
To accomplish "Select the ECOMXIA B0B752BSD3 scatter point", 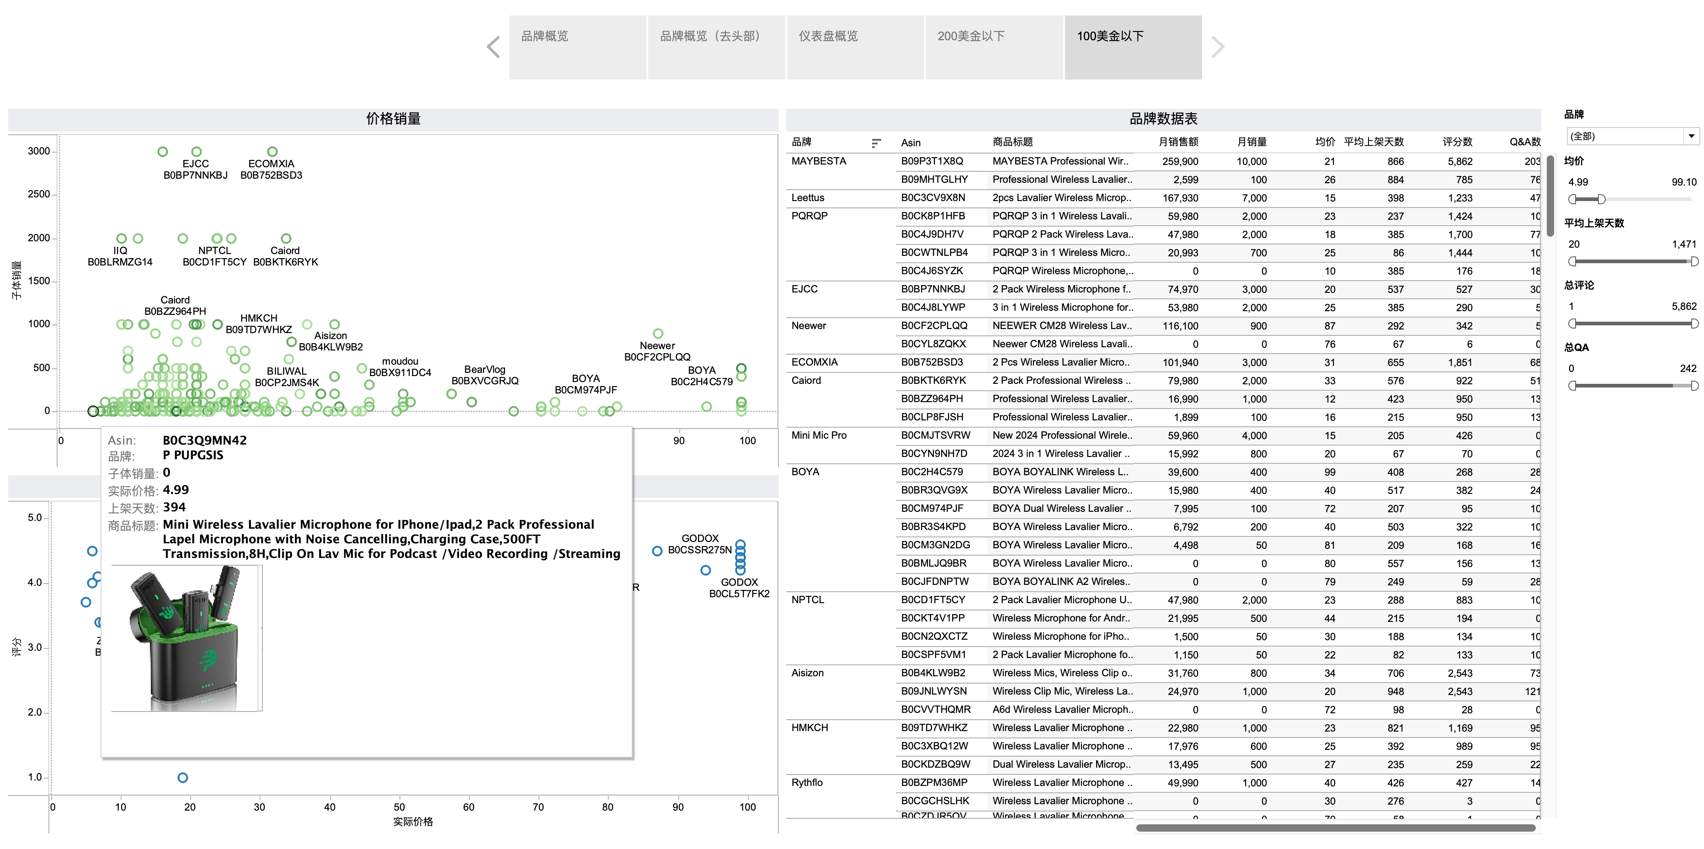I will pyautogui.click(x=272, y=151).
